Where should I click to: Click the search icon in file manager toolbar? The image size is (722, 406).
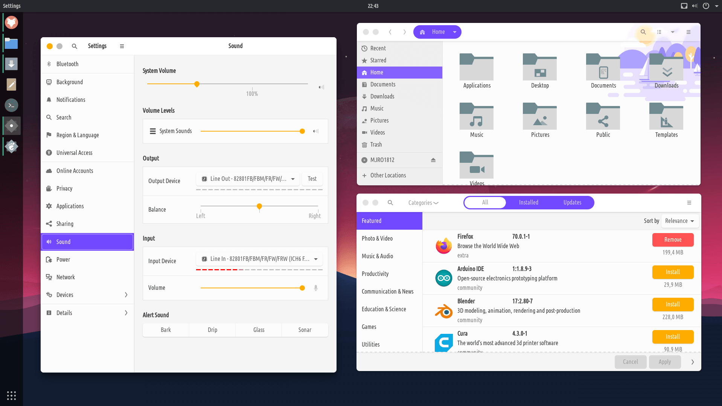point(643,32)
